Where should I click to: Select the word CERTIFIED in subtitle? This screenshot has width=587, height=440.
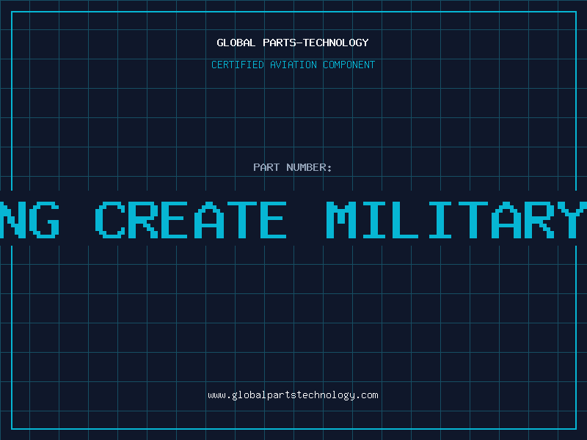pos(238,65)
